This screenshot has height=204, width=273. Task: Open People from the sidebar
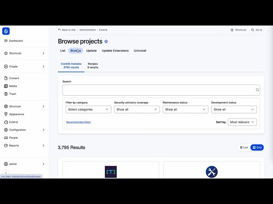(13, 138)
